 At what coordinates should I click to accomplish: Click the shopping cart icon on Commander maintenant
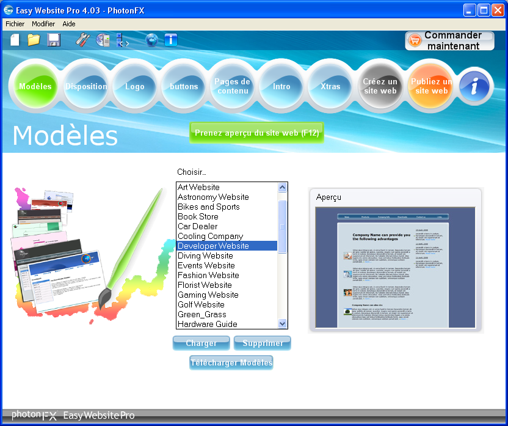(x=415, y=41)
